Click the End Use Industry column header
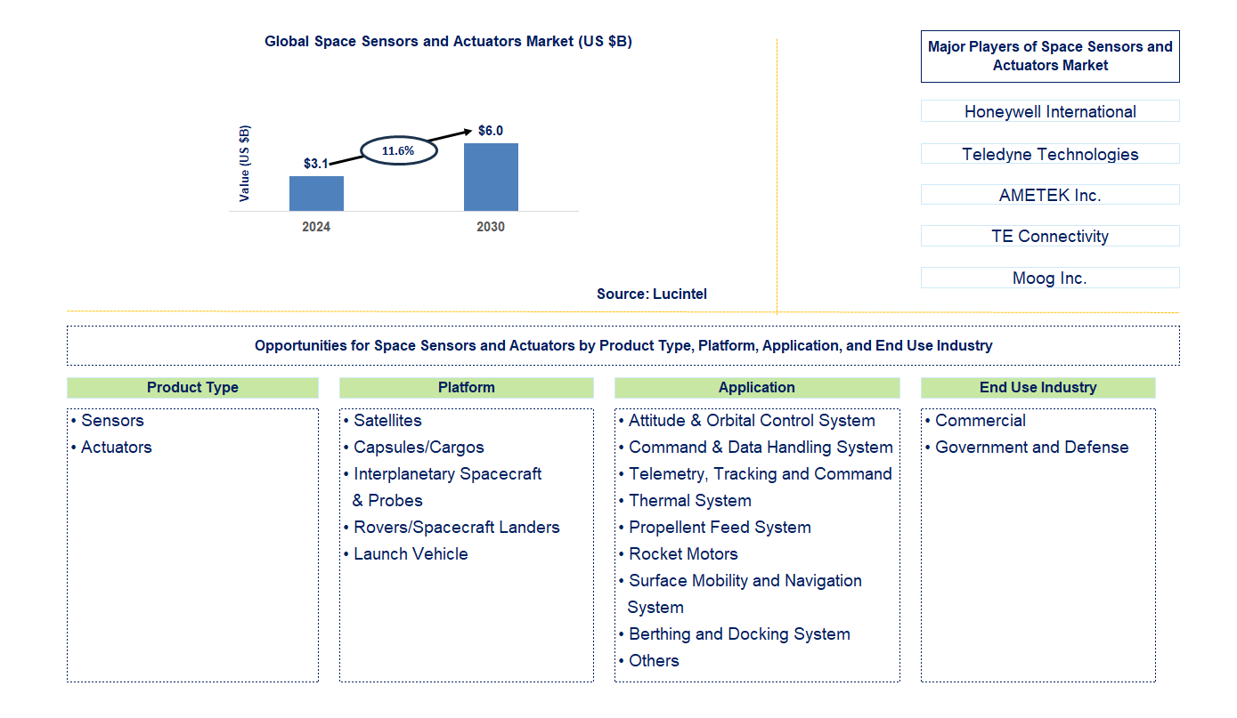 pyautogui.click(x=1038, y=387)
